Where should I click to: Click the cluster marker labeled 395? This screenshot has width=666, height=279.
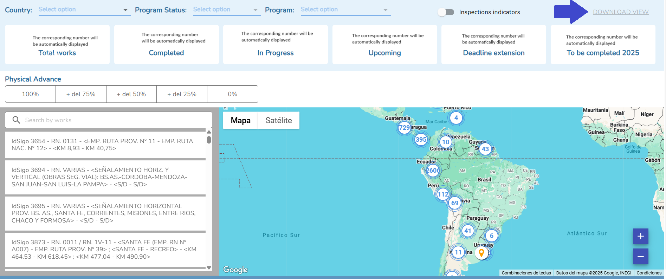pyautogui.click(x=421, y=139)
